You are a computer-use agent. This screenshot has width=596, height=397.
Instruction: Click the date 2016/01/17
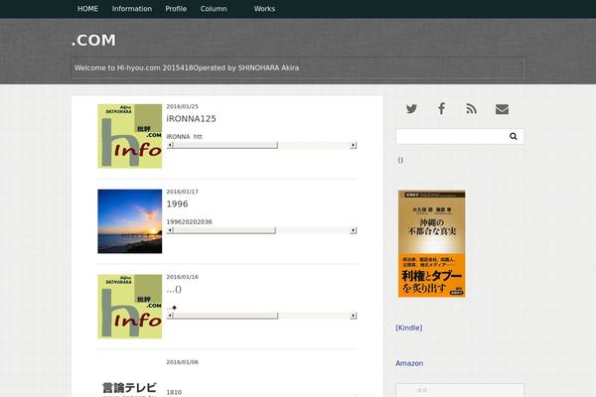[182, 192]
